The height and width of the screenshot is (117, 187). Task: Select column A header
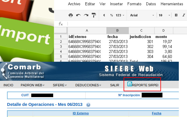pos(87,30)
